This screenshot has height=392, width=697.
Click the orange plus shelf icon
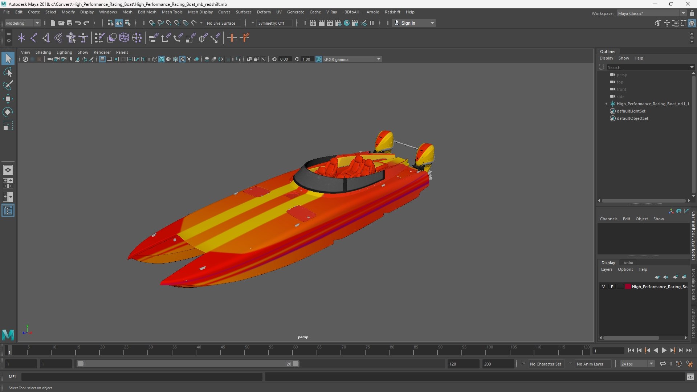click(232, 38)
